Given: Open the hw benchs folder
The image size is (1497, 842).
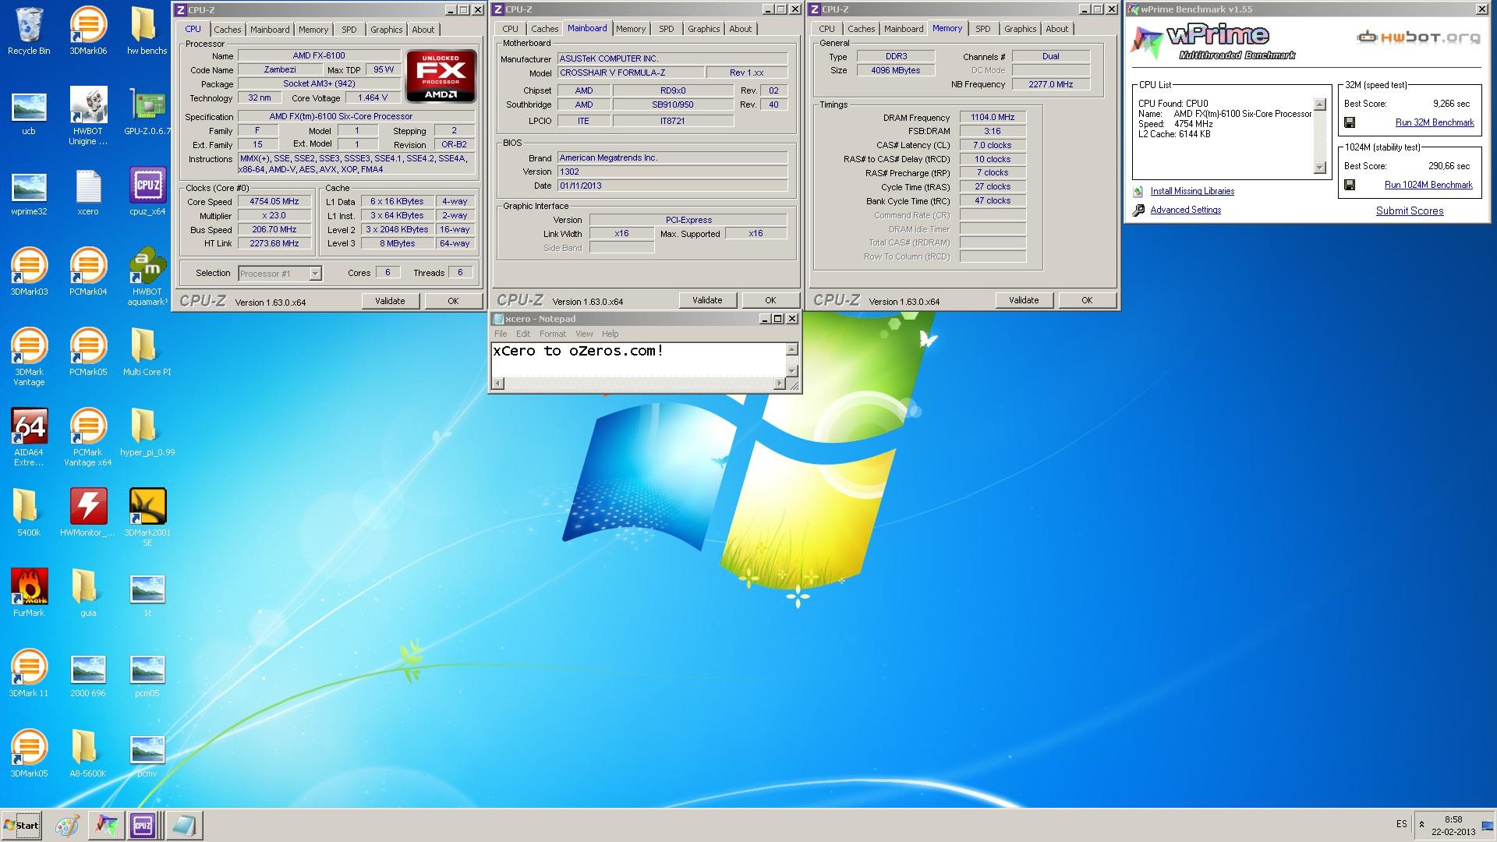Looking at the screenshot, I should [x=147, y=31].
